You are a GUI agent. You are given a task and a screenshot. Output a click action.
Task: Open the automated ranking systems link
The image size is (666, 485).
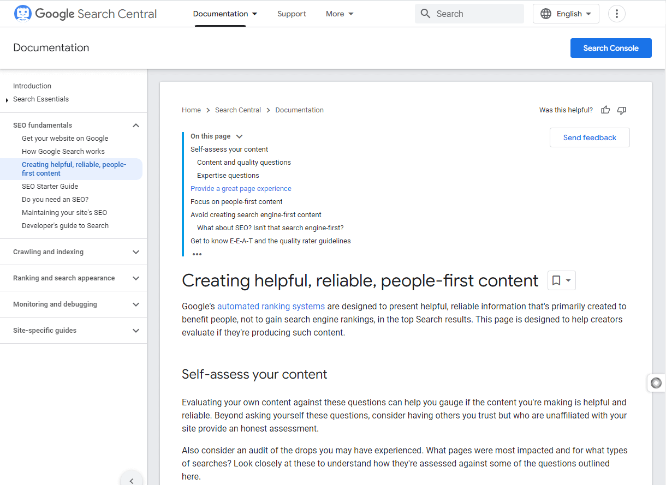(x=271, y=306)
